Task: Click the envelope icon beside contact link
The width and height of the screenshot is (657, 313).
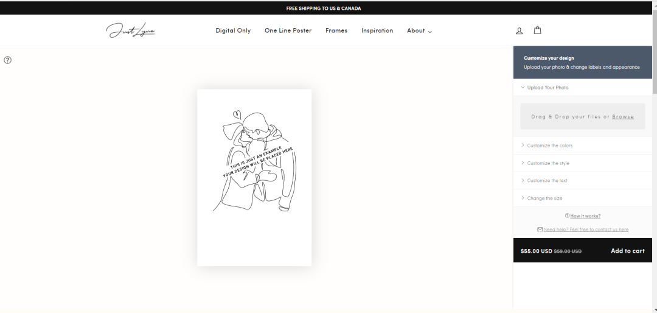Action: click(540, 230)
